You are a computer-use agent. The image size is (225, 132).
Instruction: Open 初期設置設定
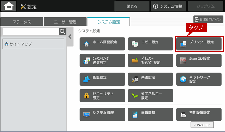point(199,114)
